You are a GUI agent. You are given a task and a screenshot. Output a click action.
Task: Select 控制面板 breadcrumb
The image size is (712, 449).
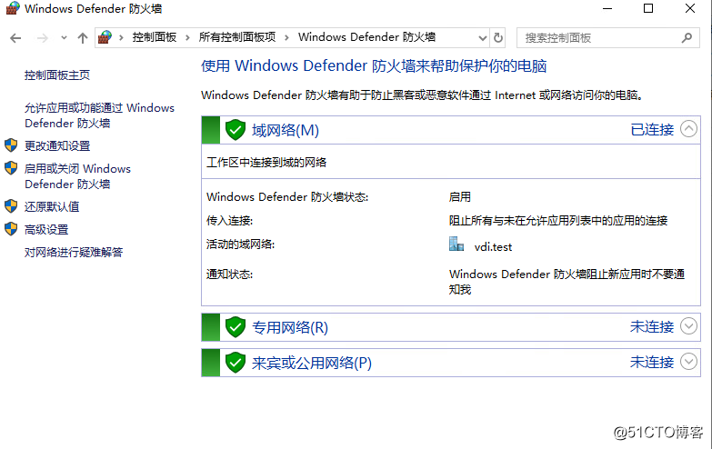[x=155, y=37]
